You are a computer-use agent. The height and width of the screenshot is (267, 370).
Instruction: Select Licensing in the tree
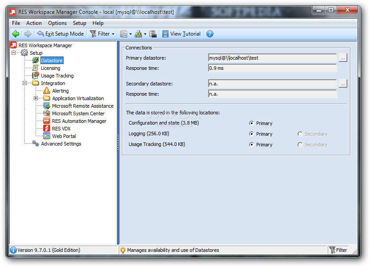point(51,68)
